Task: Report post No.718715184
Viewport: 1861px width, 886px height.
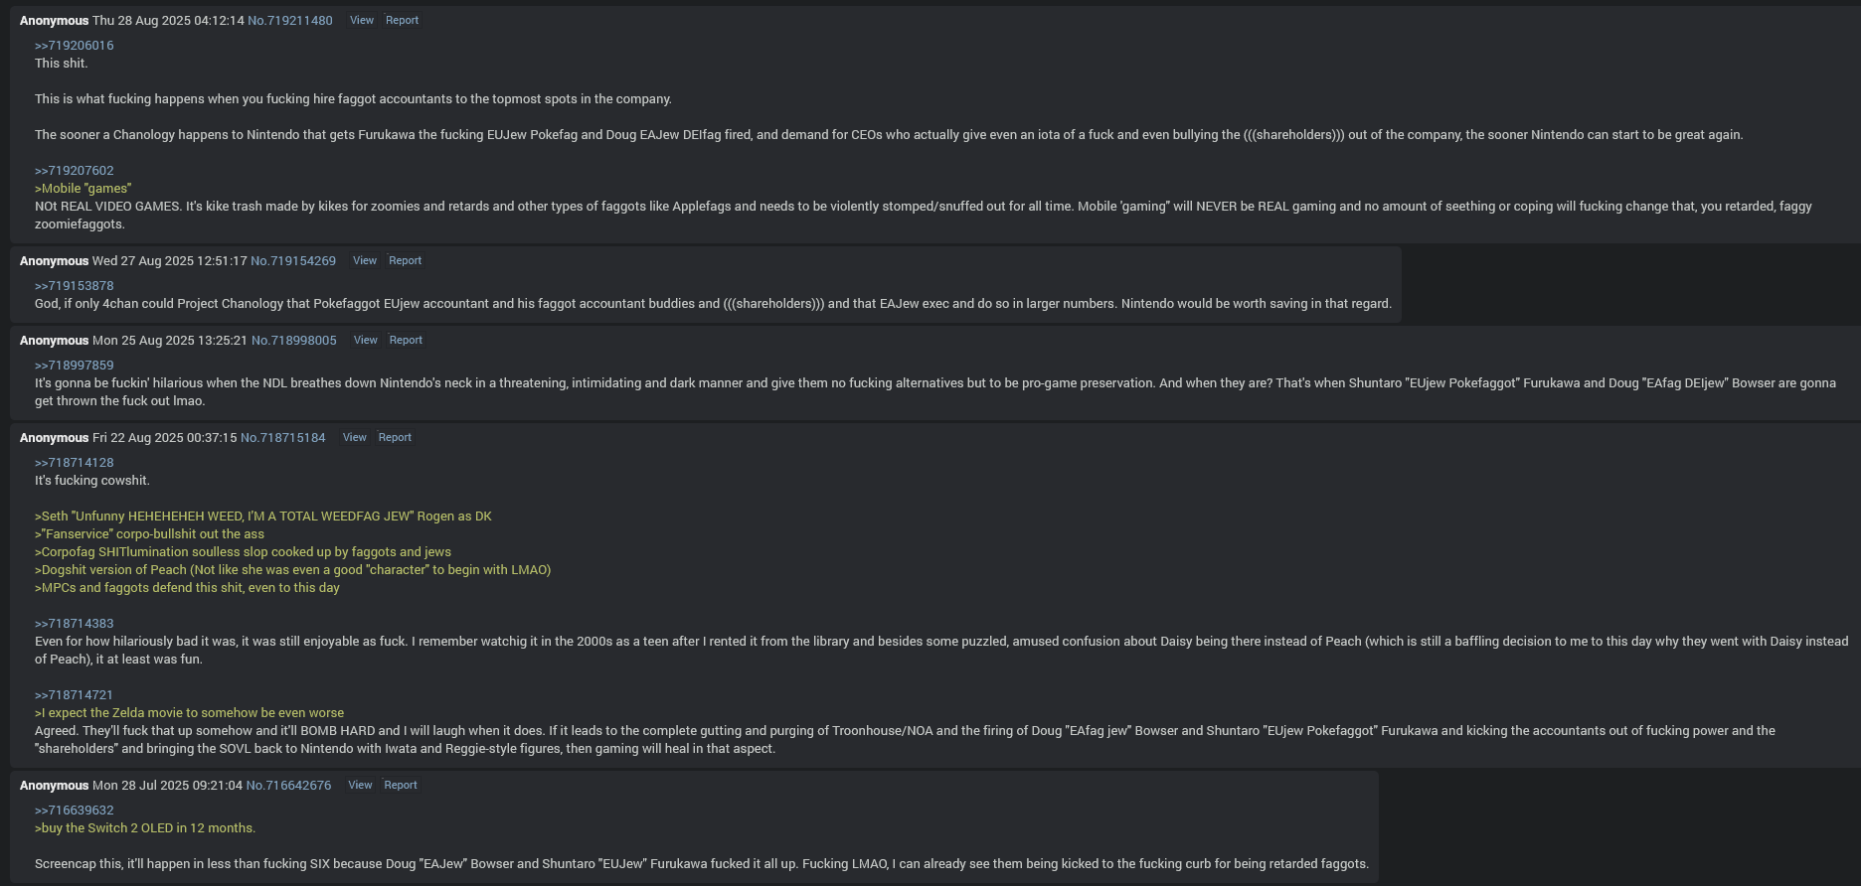Action: coord(395,437)
